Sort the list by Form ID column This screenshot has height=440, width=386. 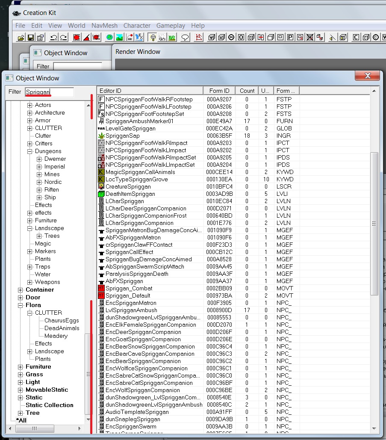point(219,91)
